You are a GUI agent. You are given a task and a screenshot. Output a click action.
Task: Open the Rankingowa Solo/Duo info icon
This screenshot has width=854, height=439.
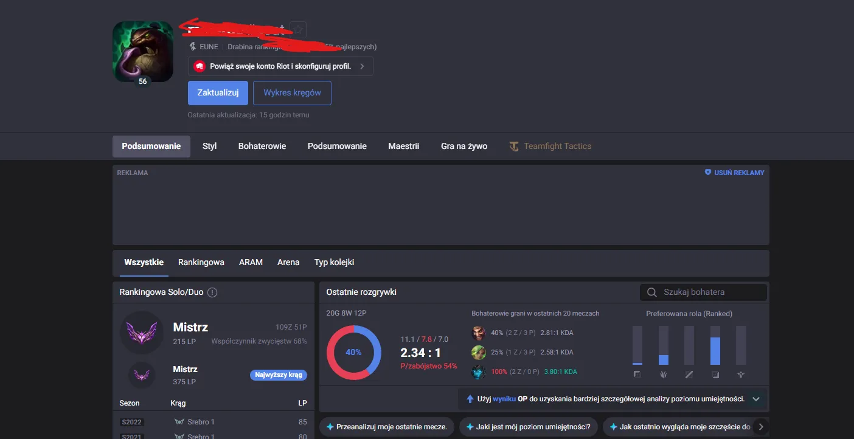click(x=212, y=292)
